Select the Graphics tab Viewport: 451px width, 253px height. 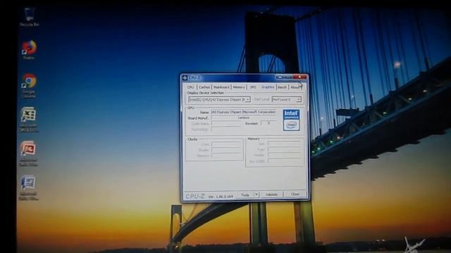[x=268, y=86]
